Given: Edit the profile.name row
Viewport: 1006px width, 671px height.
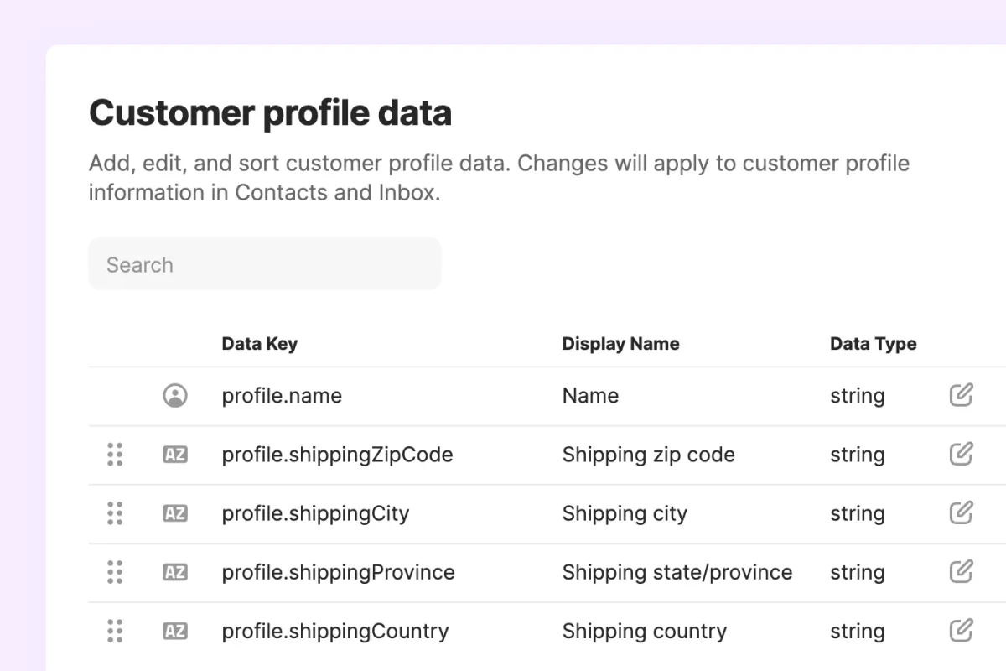Looking at the screenshot, I should click(x=961, y=395).
